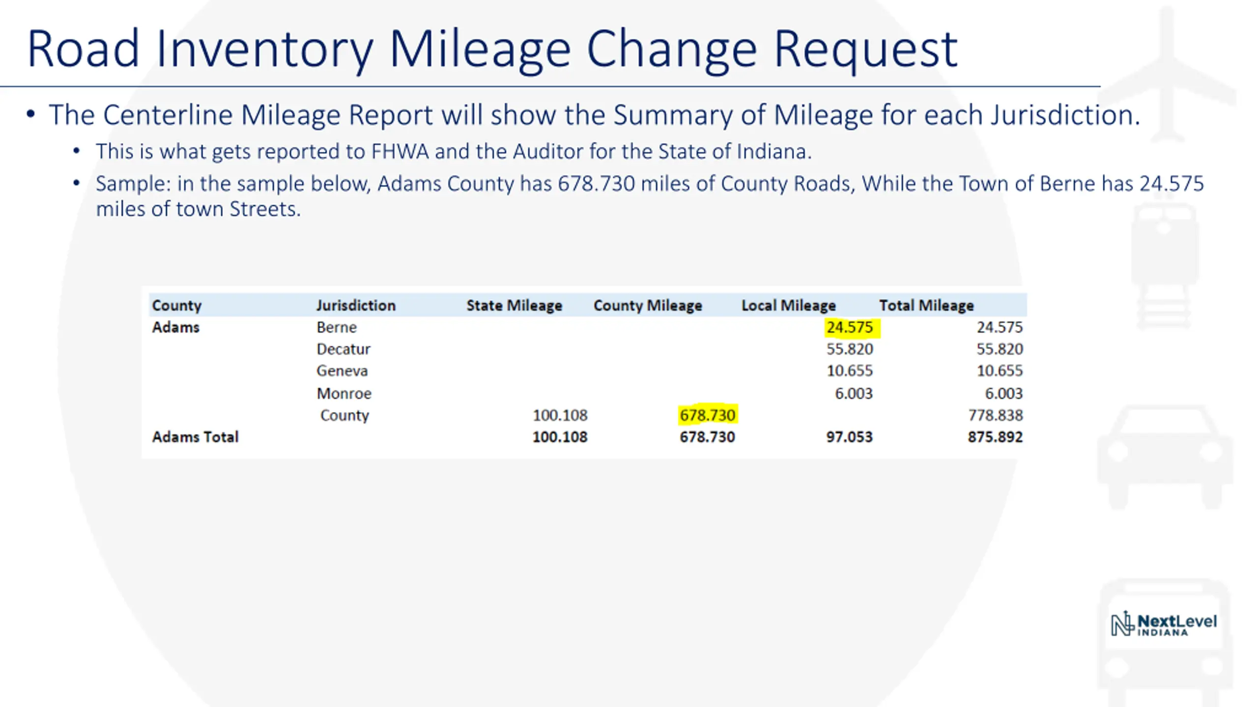Click the Local Mileage column header
This screenshot has height=707, width=1258.
click(x=788, y=305)
